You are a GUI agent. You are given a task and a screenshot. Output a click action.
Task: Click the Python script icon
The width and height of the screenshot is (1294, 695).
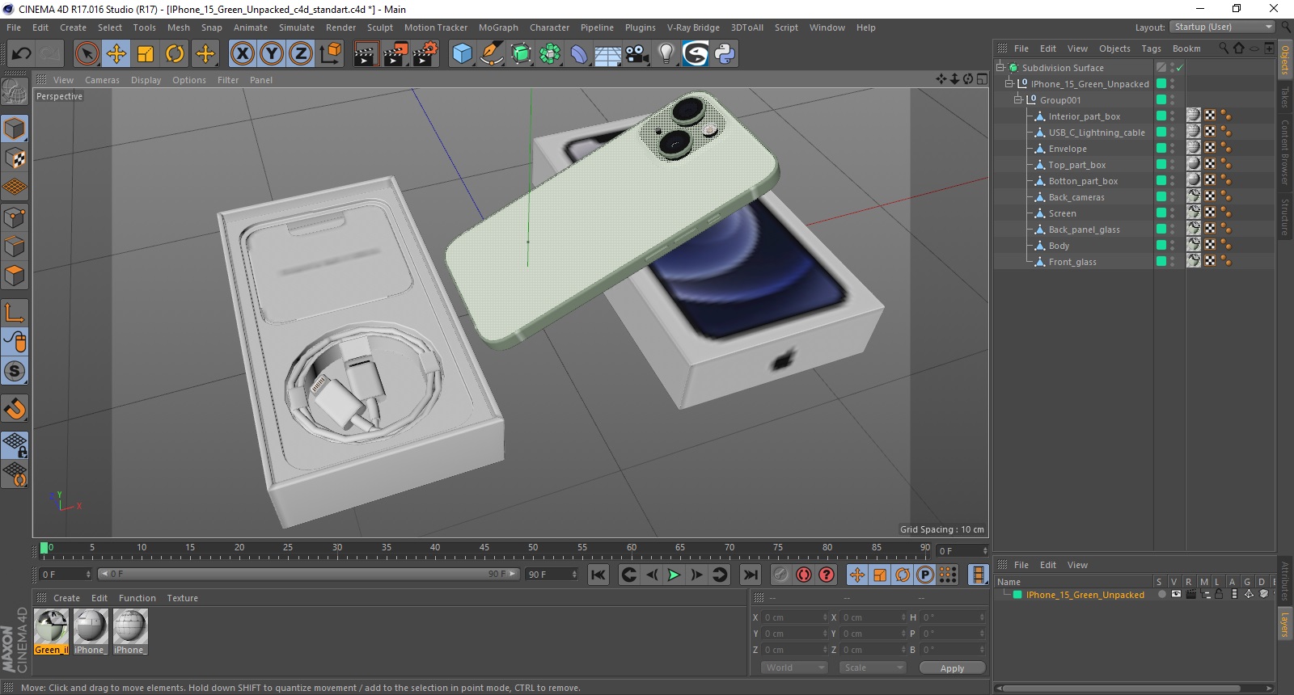[x=725, y=54]
